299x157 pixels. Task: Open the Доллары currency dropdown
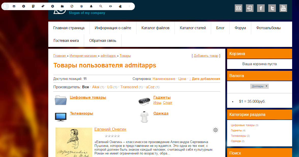[x=259, y=86]
